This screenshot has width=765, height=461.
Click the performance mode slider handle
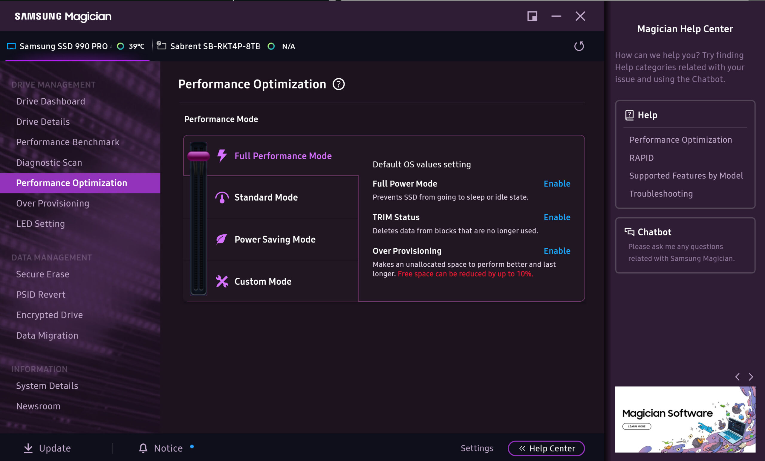point(198,156)
